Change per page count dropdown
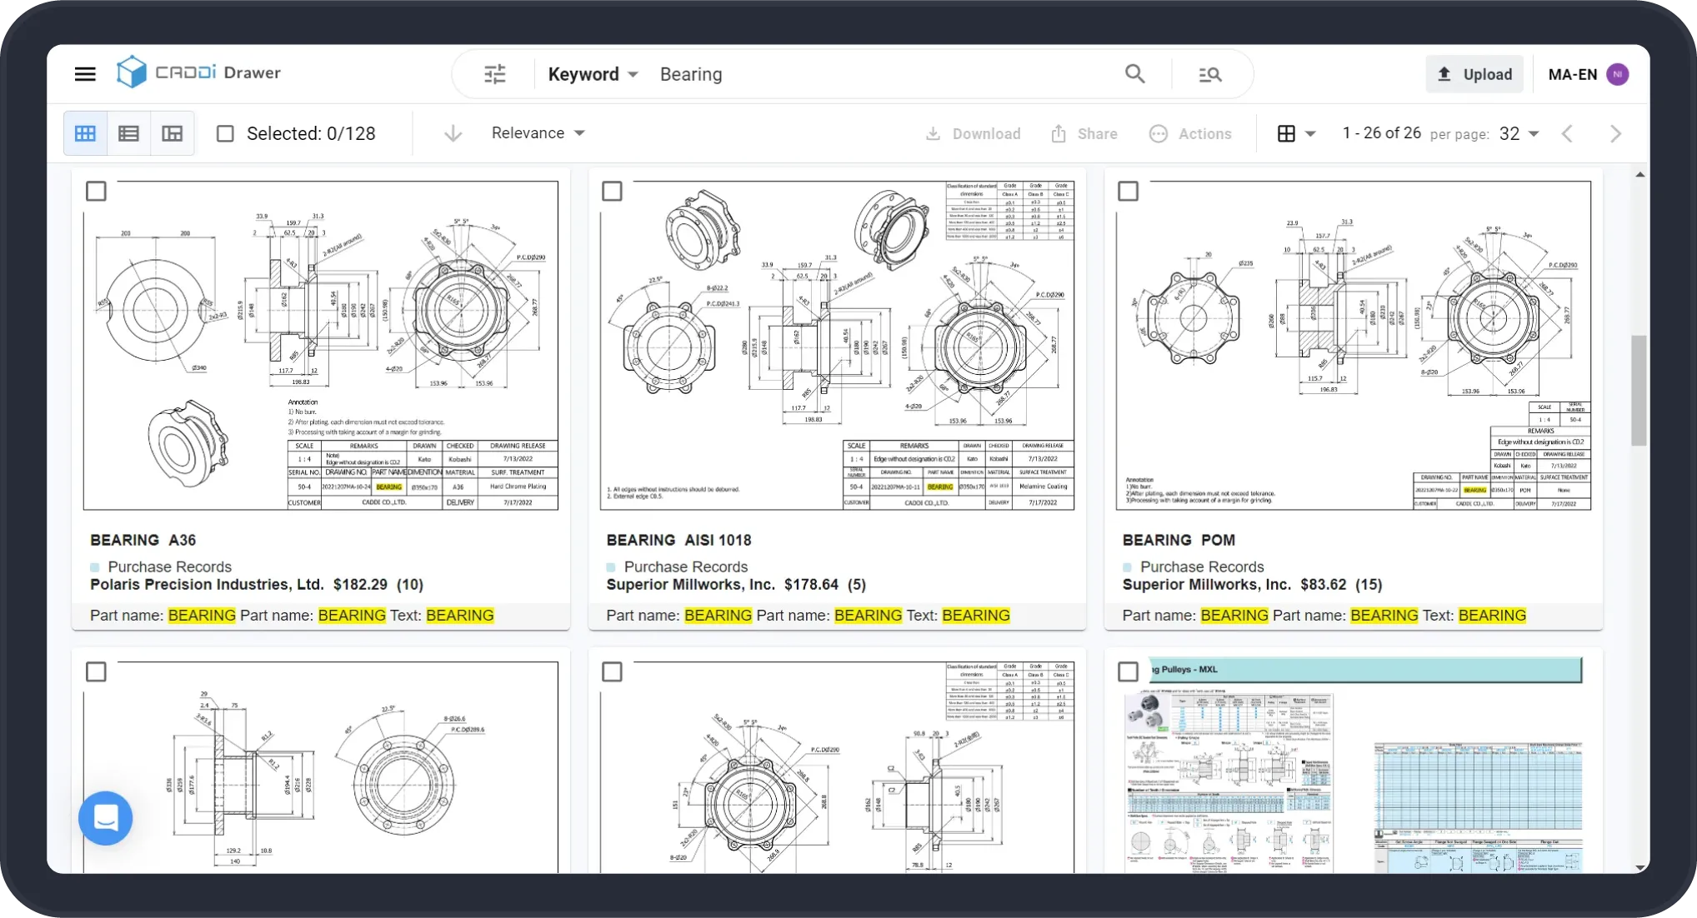 tap(1519, 133)
